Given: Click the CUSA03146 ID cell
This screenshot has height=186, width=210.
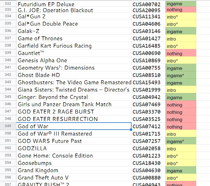Looking at the screenshot, I should tap(148, 31).
